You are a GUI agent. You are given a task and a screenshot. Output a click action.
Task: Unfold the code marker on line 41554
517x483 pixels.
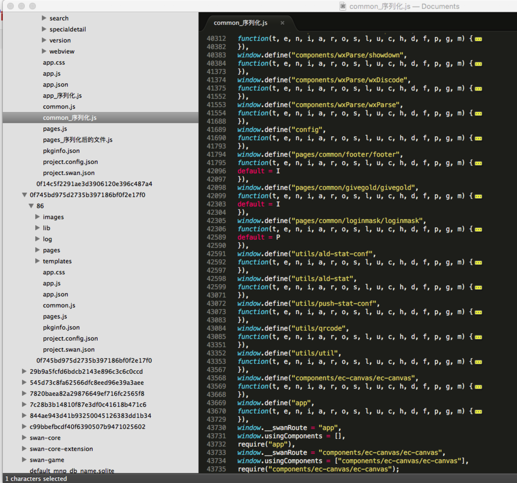[x=478, y=113]
